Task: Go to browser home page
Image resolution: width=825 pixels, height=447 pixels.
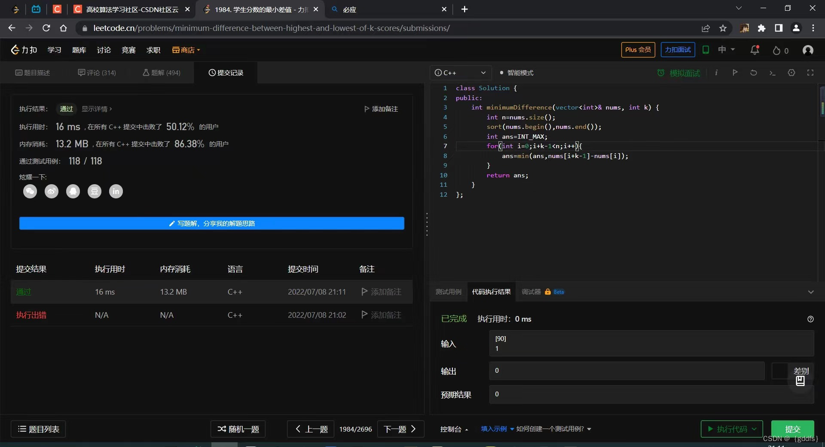Action: point(63,28)
